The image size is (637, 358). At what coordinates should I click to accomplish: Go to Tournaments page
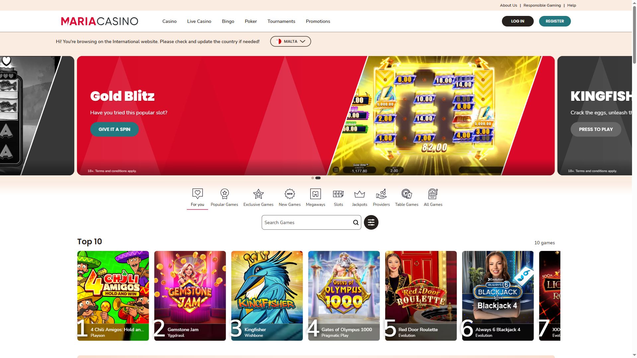pyautogui.click(x=281, y=21)
